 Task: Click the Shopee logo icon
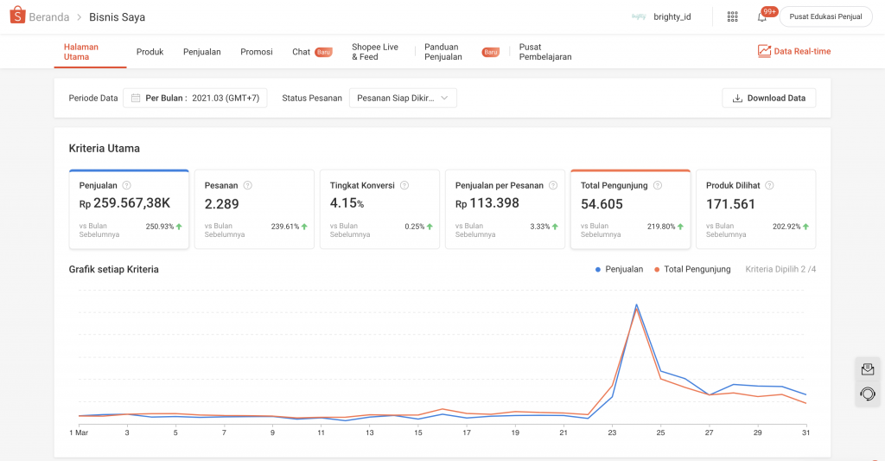point(17,16)
